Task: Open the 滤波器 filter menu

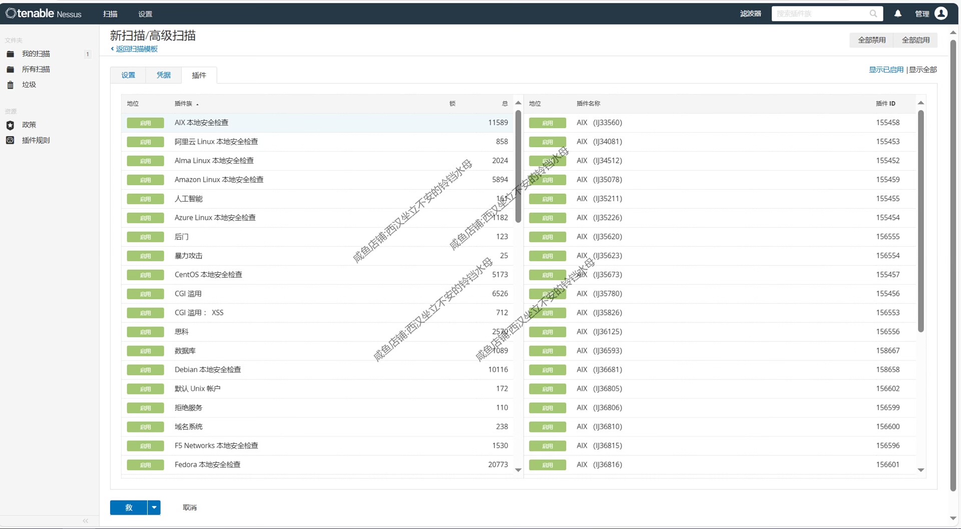Action: [x=750, y=14]
